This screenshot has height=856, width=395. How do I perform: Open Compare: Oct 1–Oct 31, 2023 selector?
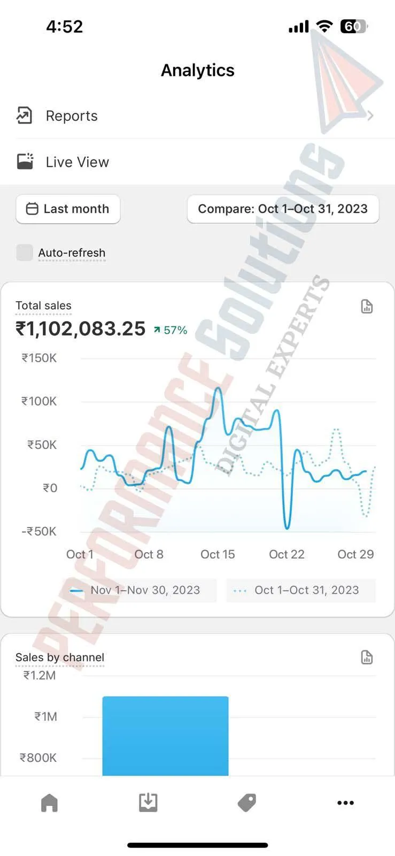[283, 209]
